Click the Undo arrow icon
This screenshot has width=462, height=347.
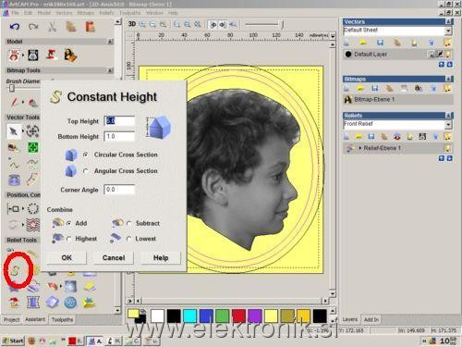pyautogui.click(x=15, y=27)
